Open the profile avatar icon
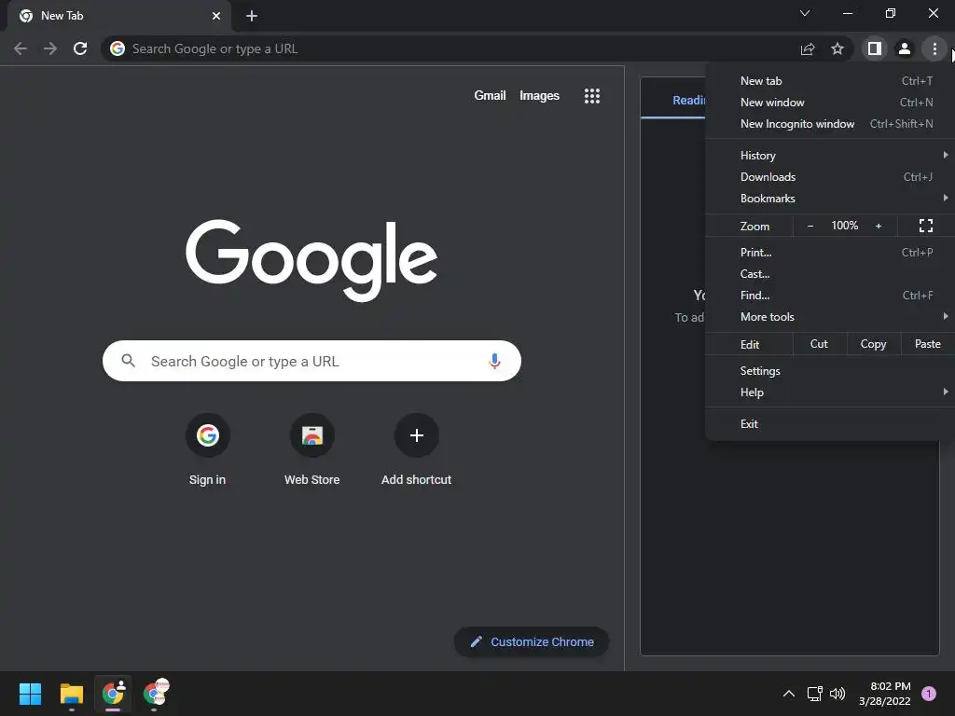Image resolution: width=955 pixels, height=716 pixels. [x=905, y=48]
